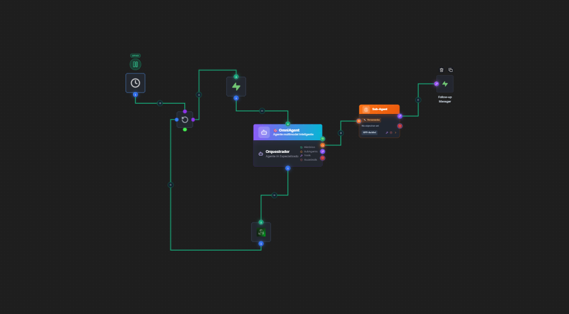Open the Follow-up Manager node
The height and width of the screenshot is (314, 569).
pyautogui.click(x=445, y=84)
